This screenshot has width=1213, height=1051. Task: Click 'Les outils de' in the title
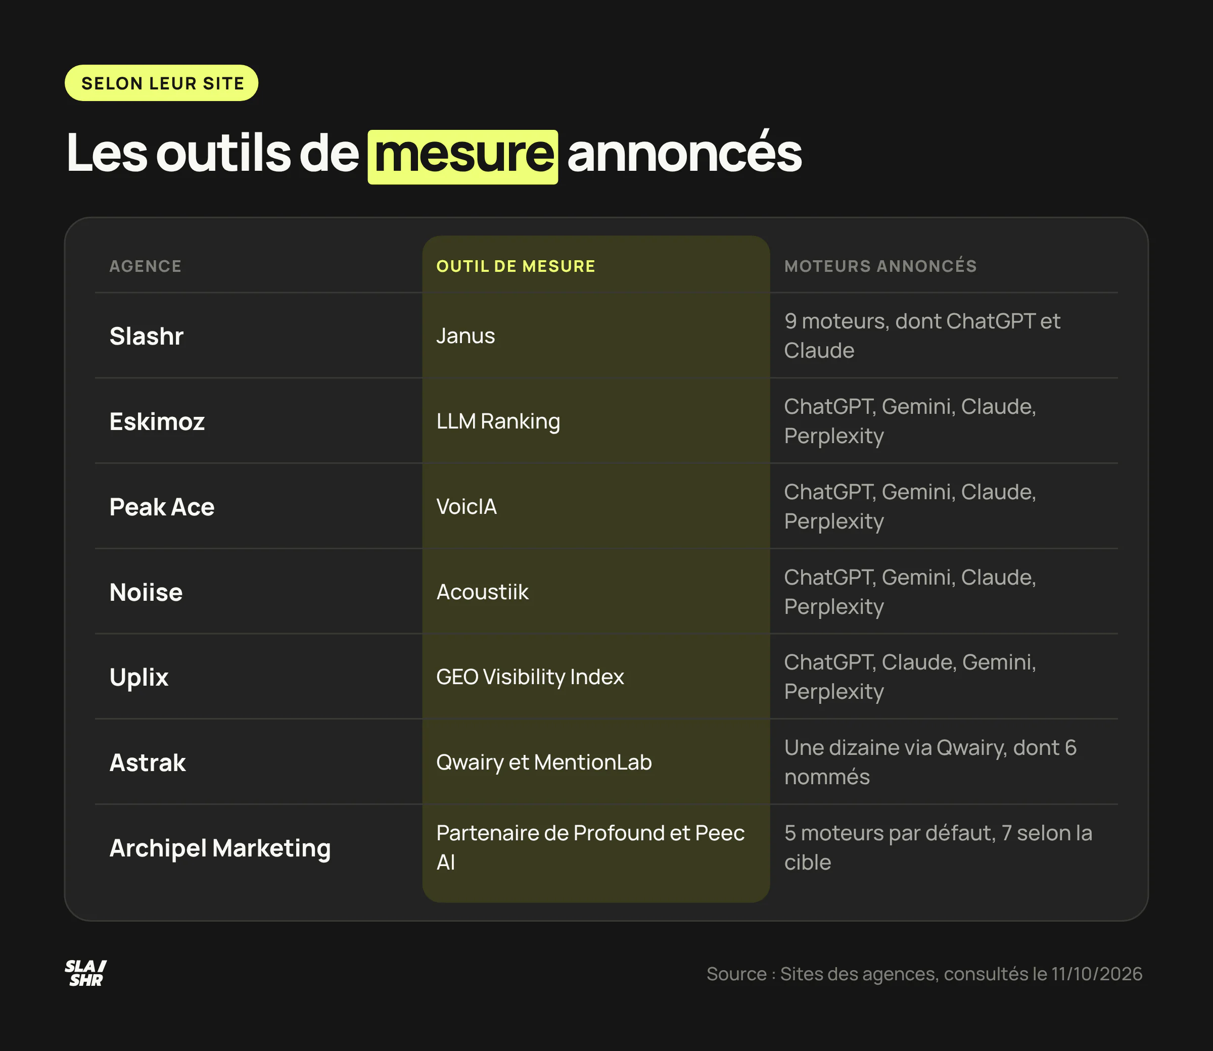pyautogui.click(x=212, y=153)
